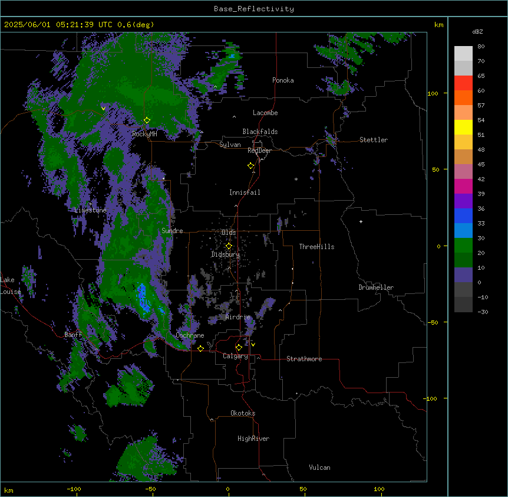Click the Olds town label
This screenshot has width=508, height=497.
pos(229,233)
